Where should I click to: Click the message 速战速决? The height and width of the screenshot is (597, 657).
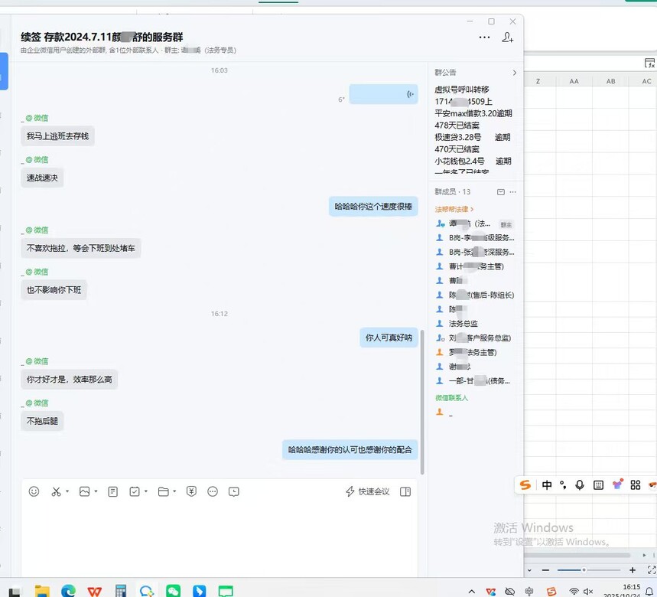tap(42, 178)
